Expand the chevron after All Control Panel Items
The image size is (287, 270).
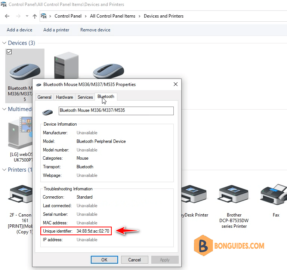[x=139, y=16]
